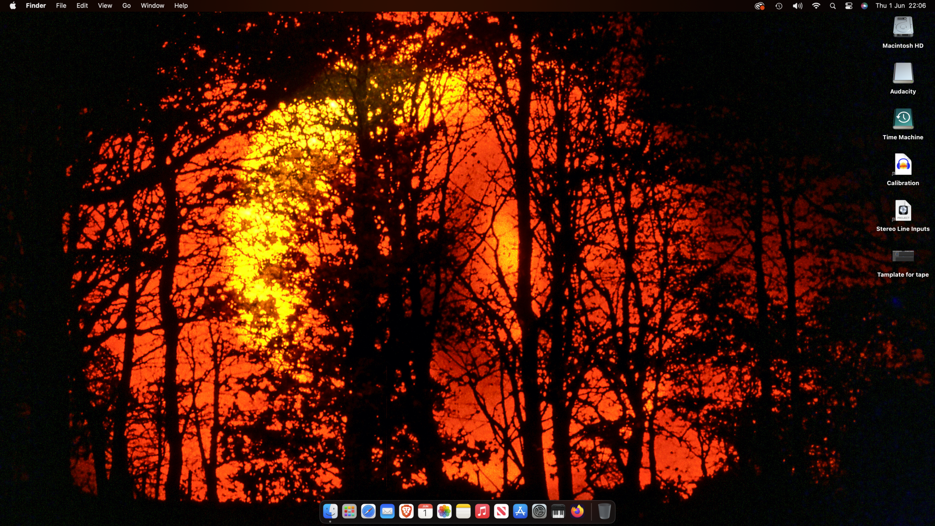
Task: Open the Wi-Fi status menu
Action: [x=816, y=6]
